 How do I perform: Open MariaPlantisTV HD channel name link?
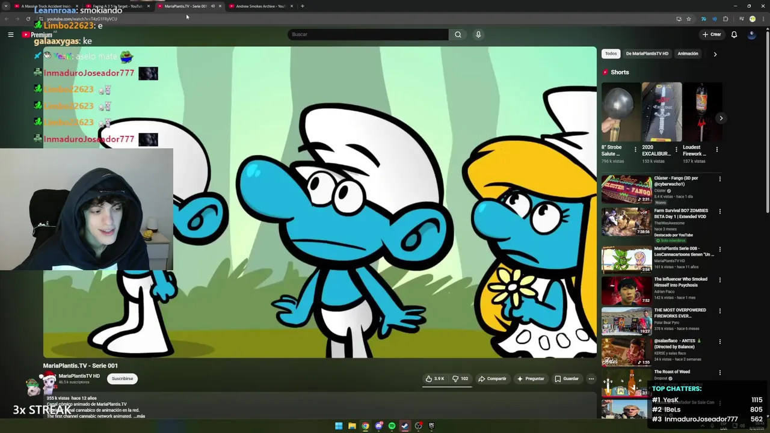point(79,376)
